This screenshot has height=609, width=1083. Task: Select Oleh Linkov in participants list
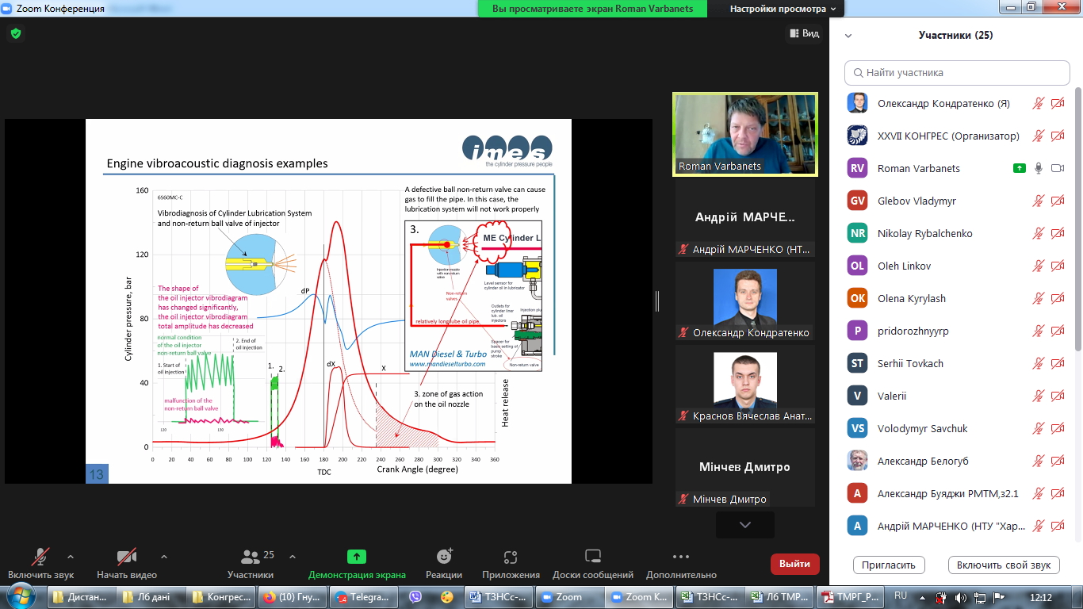[904, 266]
